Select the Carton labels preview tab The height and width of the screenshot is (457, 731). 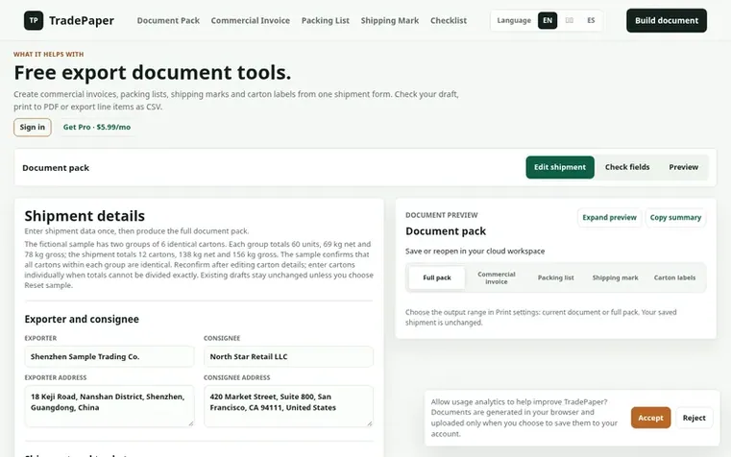[674, 277]
